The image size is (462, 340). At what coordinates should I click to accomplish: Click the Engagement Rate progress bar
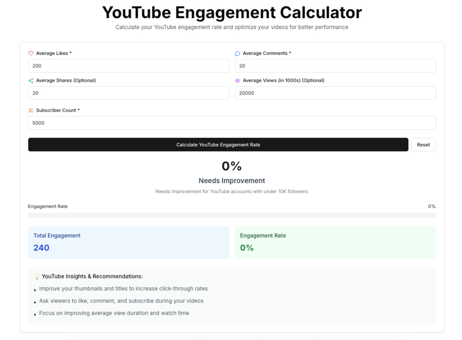click(232, 215)
